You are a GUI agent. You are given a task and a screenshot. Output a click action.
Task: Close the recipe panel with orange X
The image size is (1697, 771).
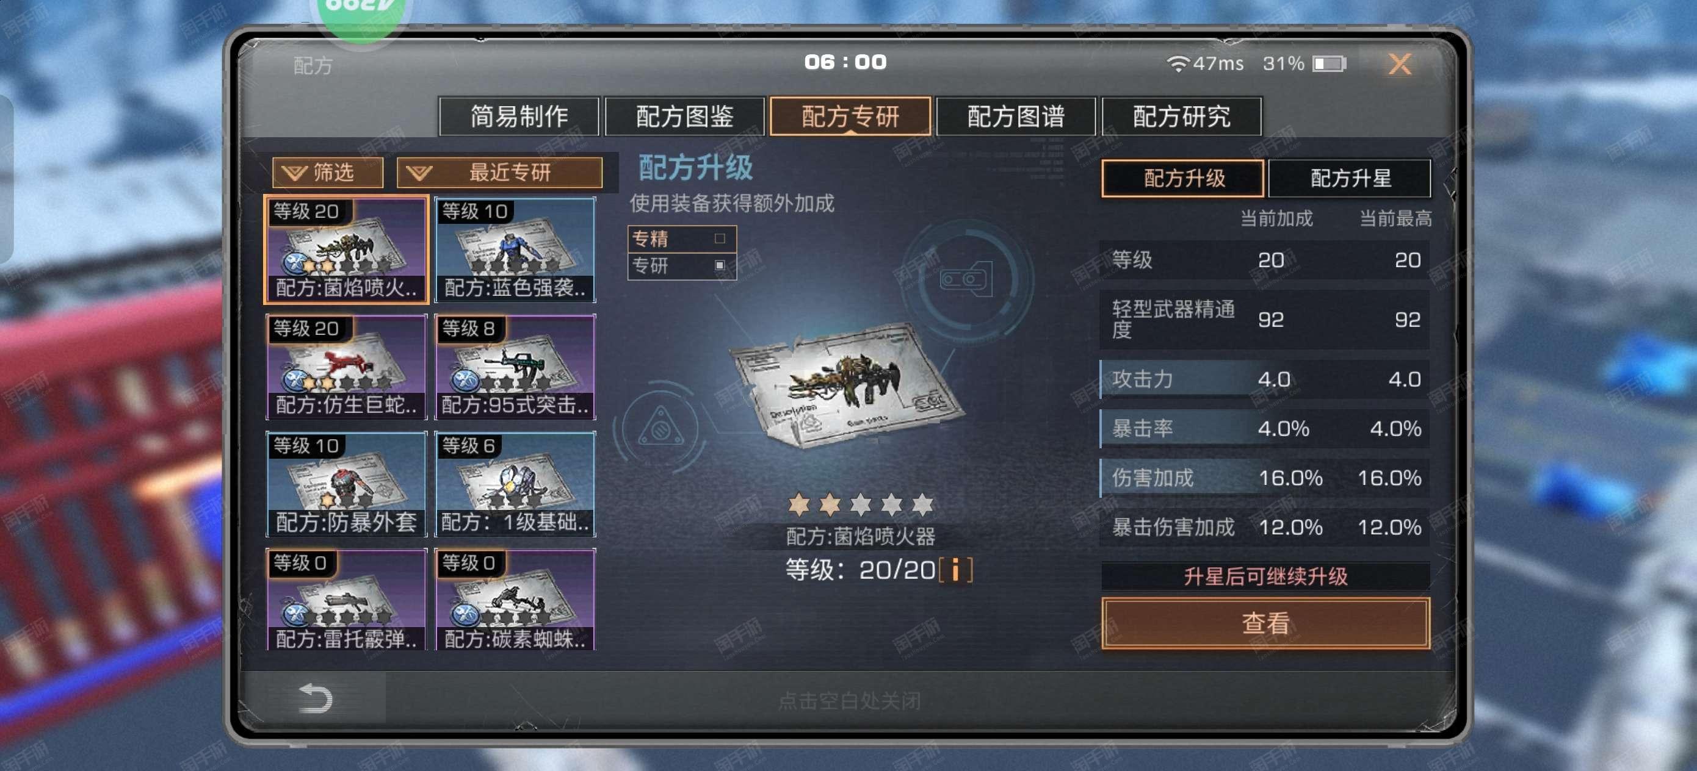[x=1399, y=64]
